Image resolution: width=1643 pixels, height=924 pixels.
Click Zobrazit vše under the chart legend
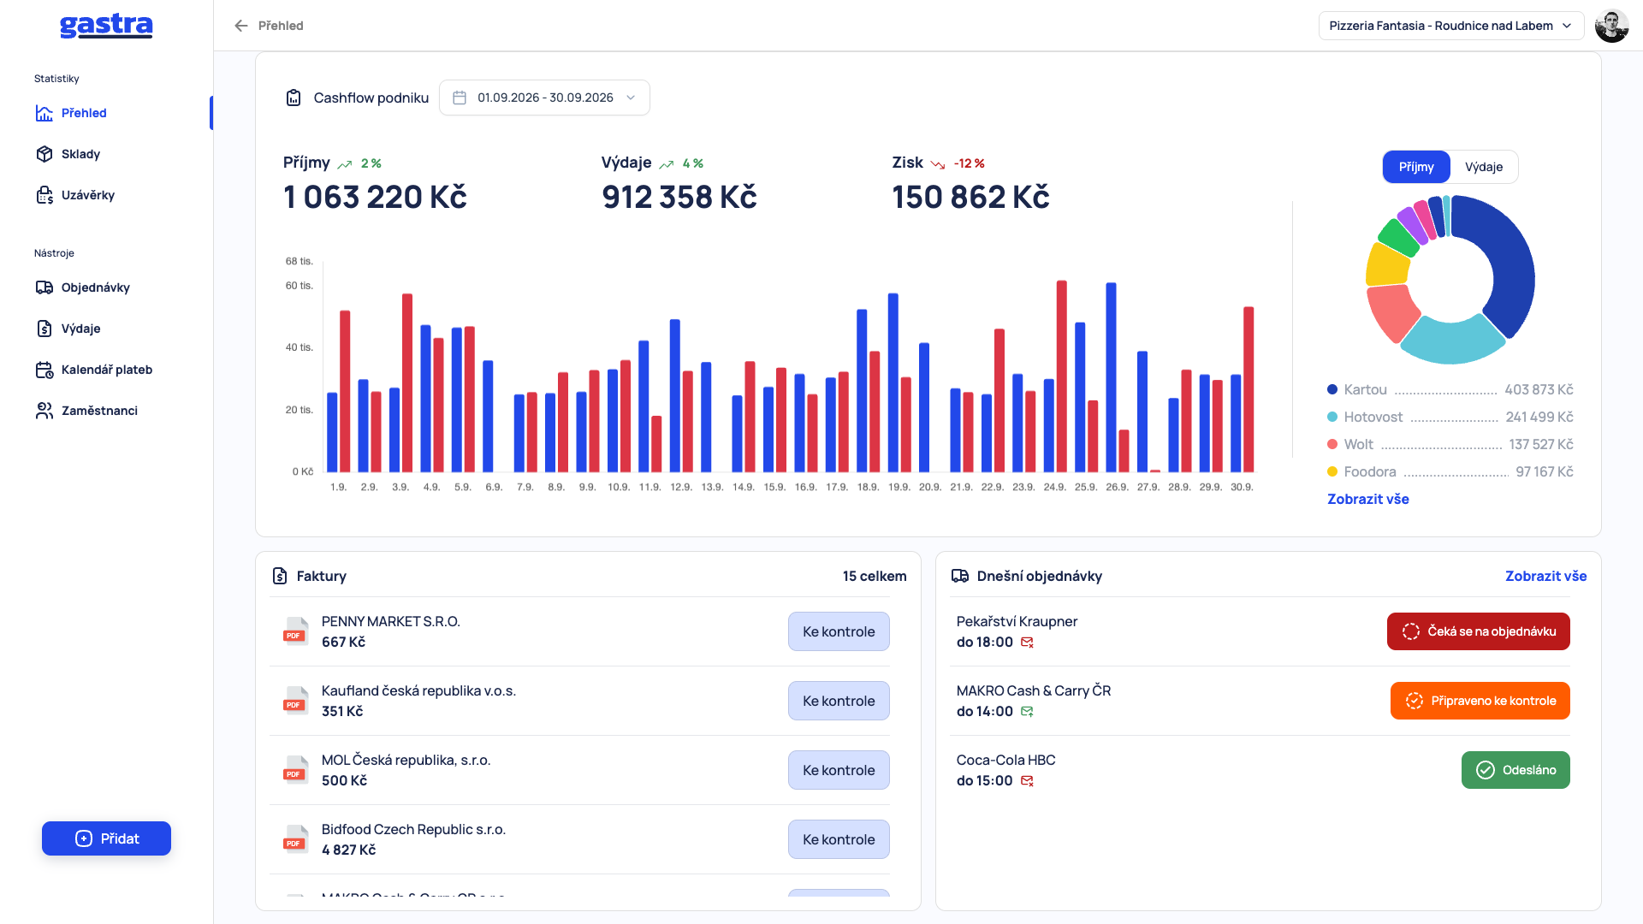(x=1367, y=499)
